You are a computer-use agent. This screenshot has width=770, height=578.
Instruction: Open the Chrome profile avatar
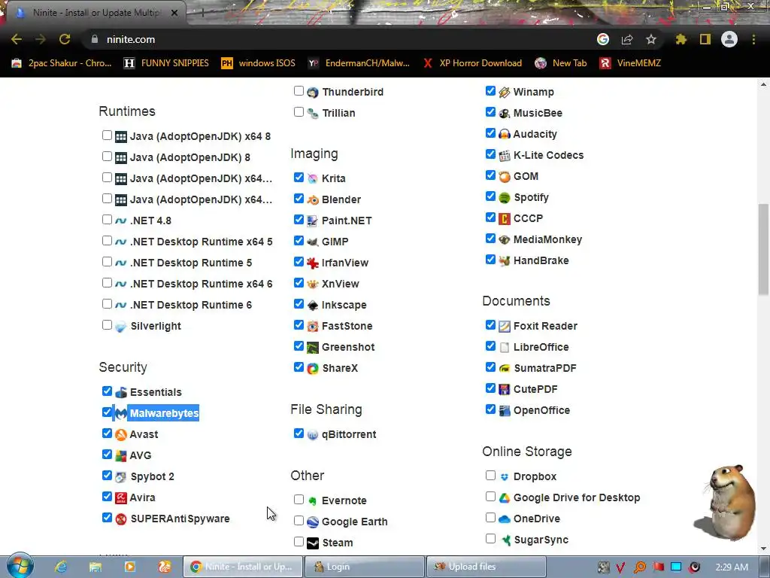tap(729, 39)
